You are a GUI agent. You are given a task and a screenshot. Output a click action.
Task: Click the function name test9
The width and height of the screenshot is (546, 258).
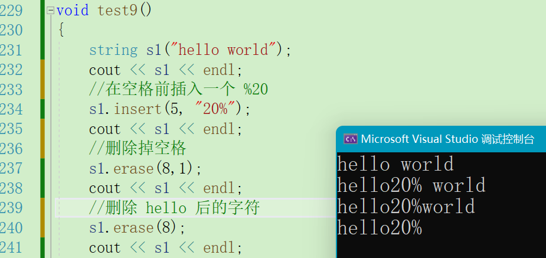tap(117, 10)
